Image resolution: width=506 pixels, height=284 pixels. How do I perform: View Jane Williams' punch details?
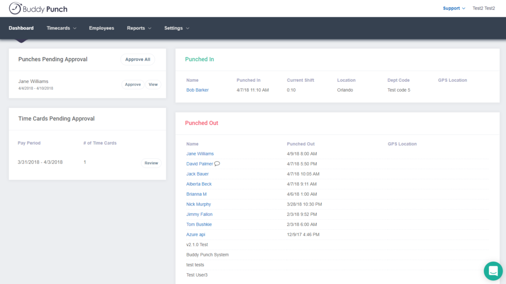click(x=153, y=84)
